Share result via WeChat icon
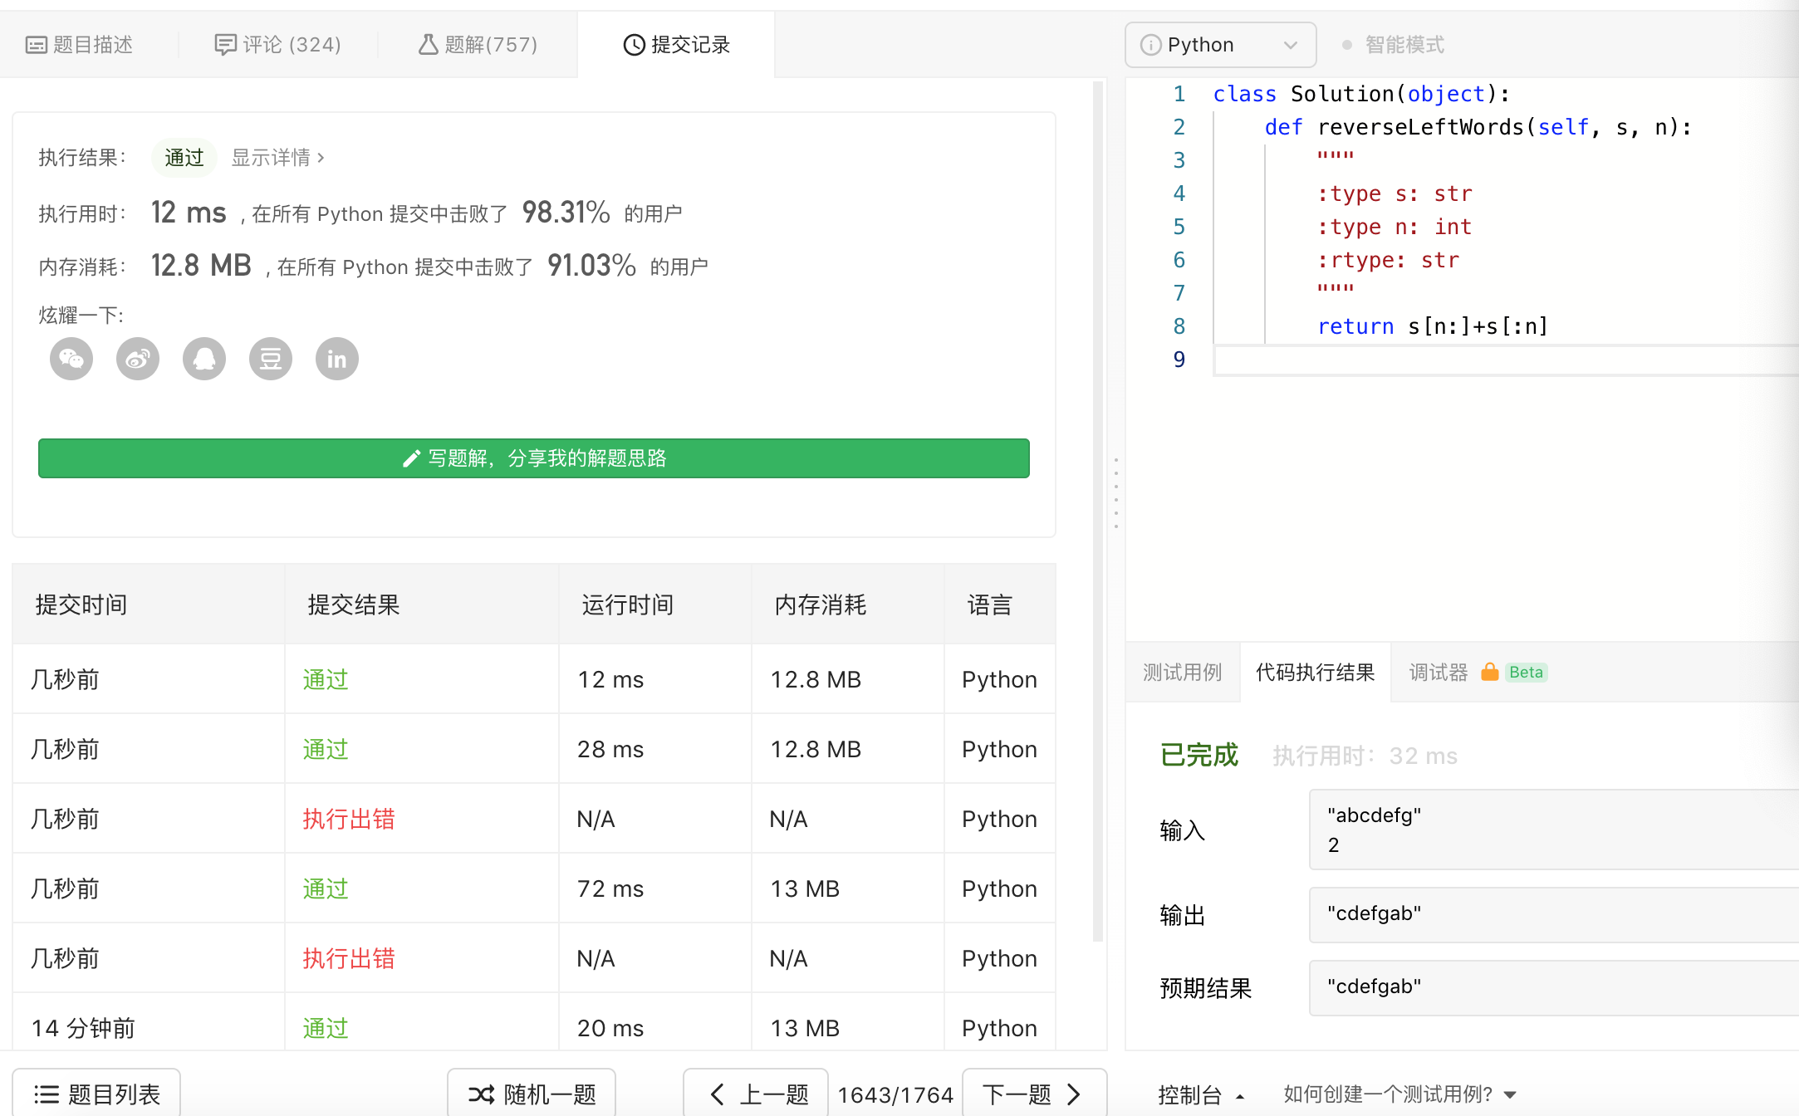This screenshot has height=1116, width=1799. coord(71,359)
